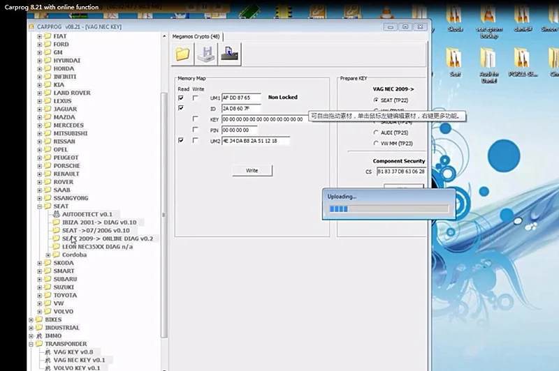Select the MITSUBISHI tree item
This screenshot has width=559, height=371.
(x=71, y=133)
